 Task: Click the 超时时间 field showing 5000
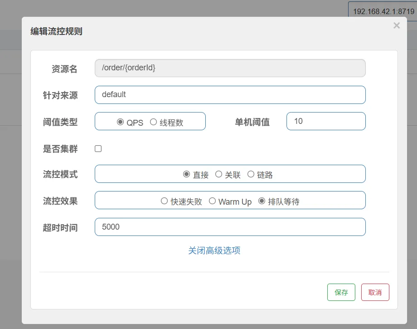point(230,227)
